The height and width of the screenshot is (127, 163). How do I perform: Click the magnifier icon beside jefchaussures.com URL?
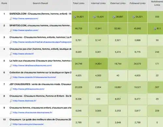(11, 89)
